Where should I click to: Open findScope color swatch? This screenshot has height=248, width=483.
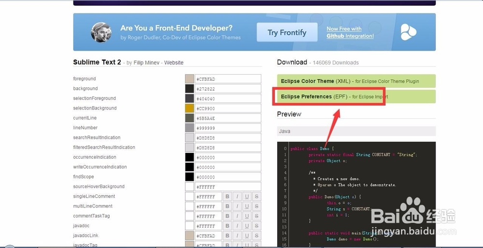point(189,177)
